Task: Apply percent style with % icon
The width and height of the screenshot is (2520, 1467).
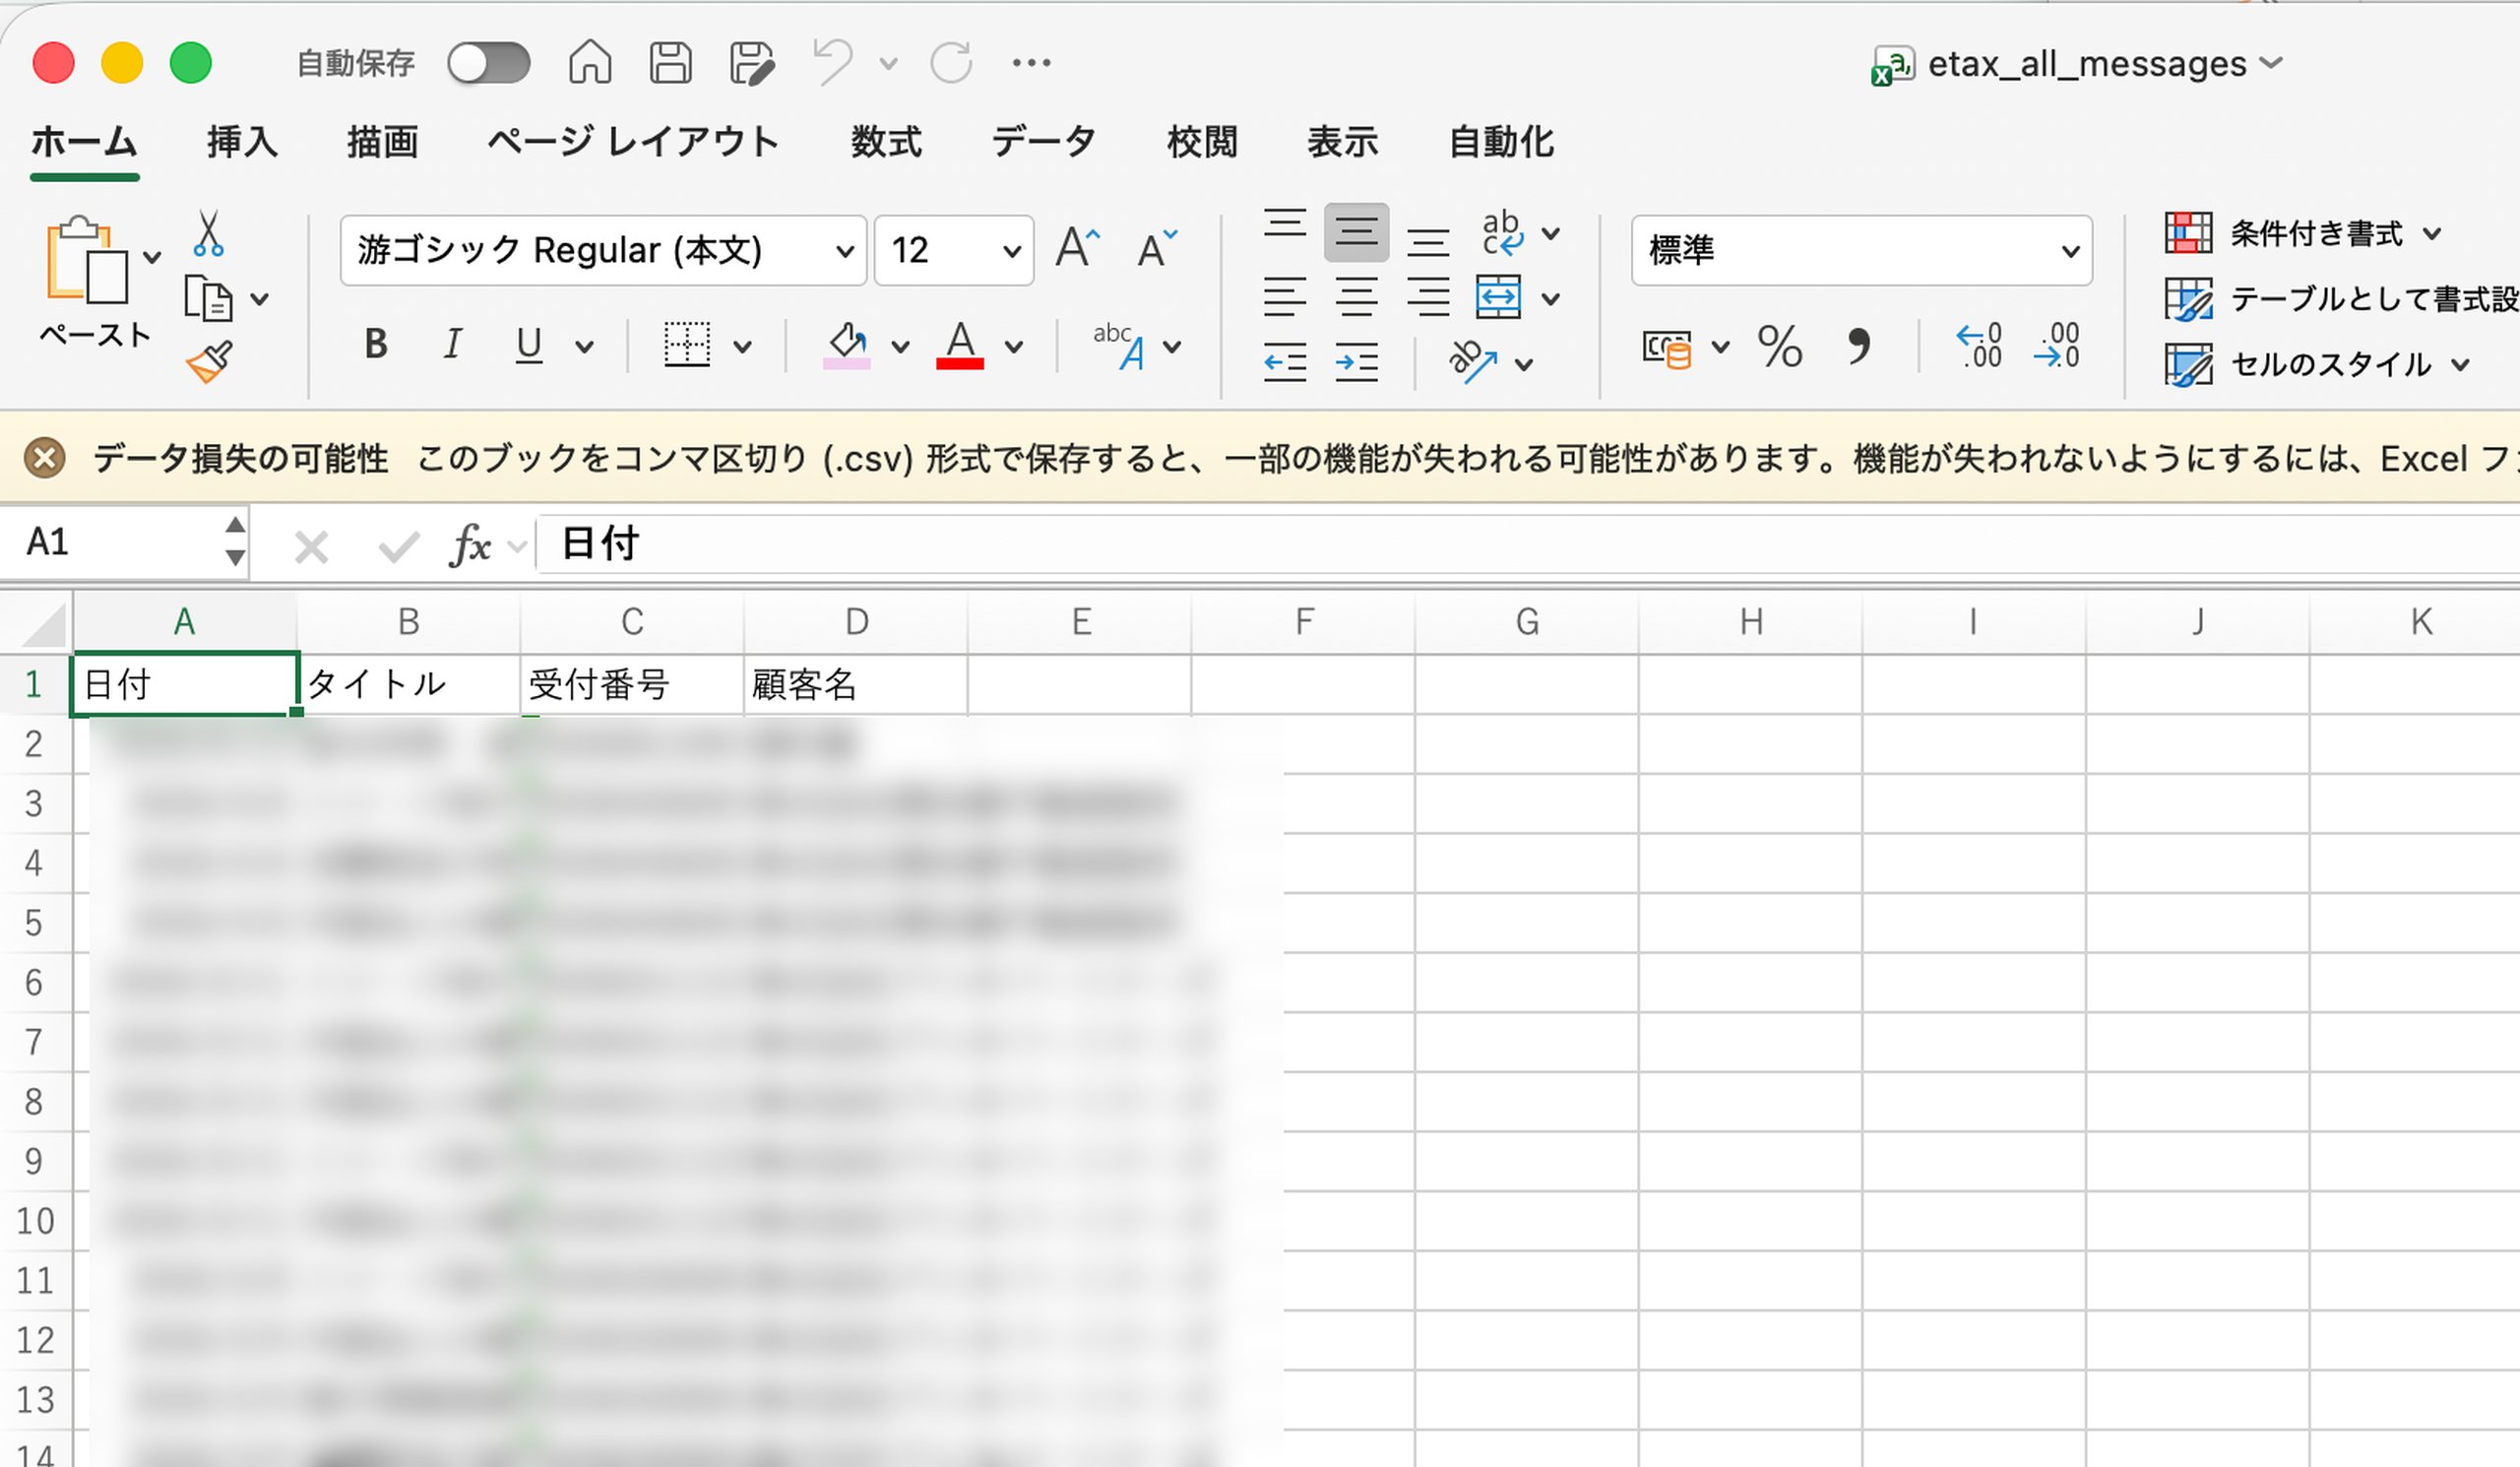Action: point(1780,347)
